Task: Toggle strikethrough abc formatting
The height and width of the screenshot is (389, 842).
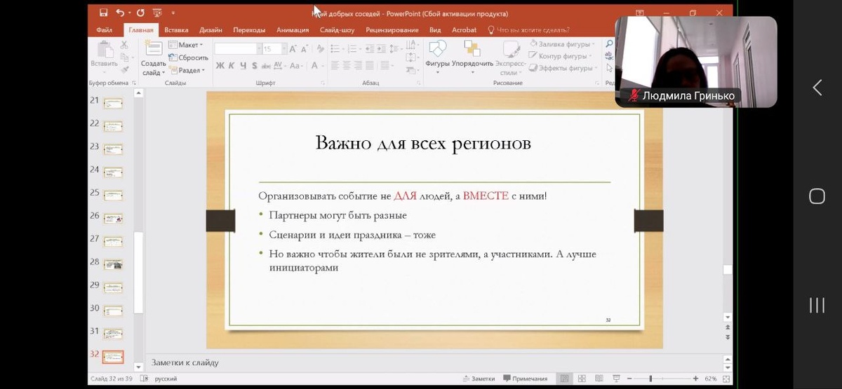Action: 265,65
